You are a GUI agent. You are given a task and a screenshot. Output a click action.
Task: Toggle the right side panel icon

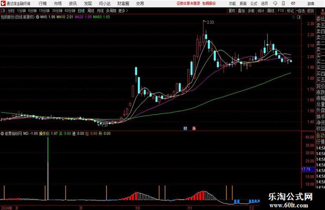299,17
